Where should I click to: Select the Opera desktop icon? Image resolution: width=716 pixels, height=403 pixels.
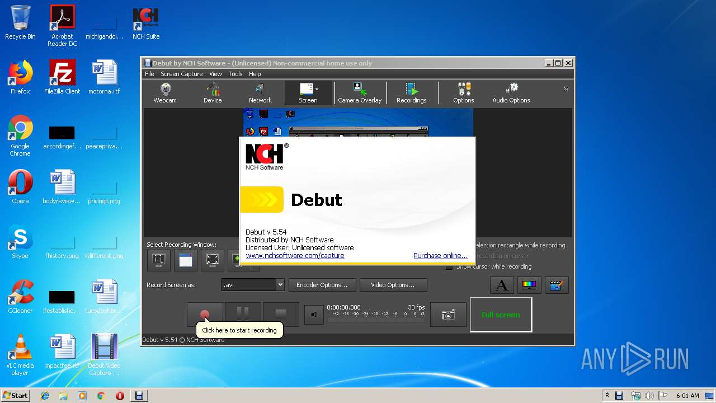(x=20, y=187)
